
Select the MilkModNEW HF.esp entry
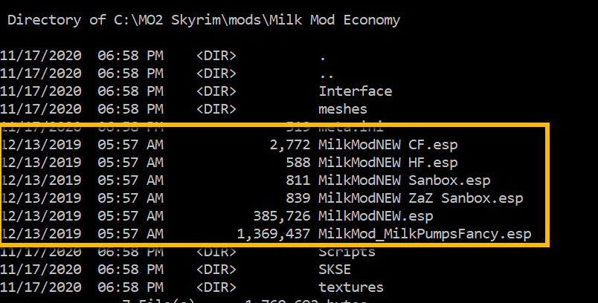388,163
